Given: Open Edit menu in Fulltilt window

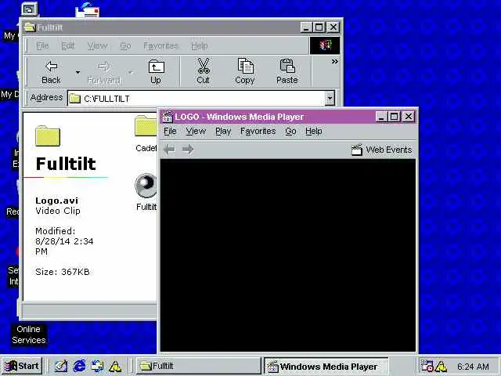Looking at the screenshot, I should [68, 46].
